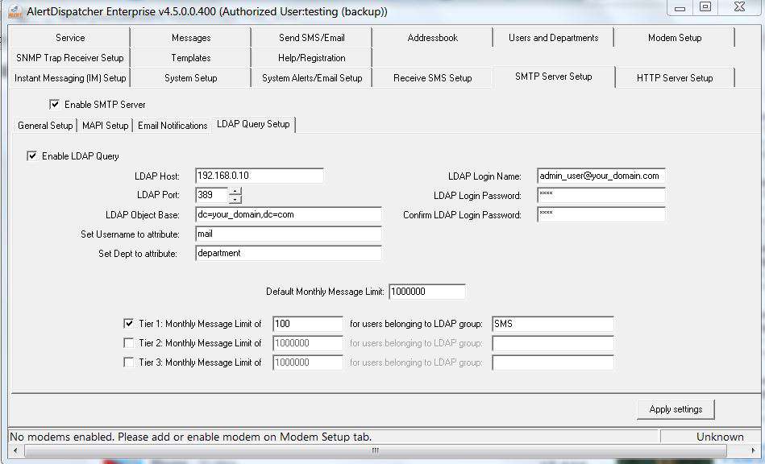Select the Modem Setup tab

(674, 38)
